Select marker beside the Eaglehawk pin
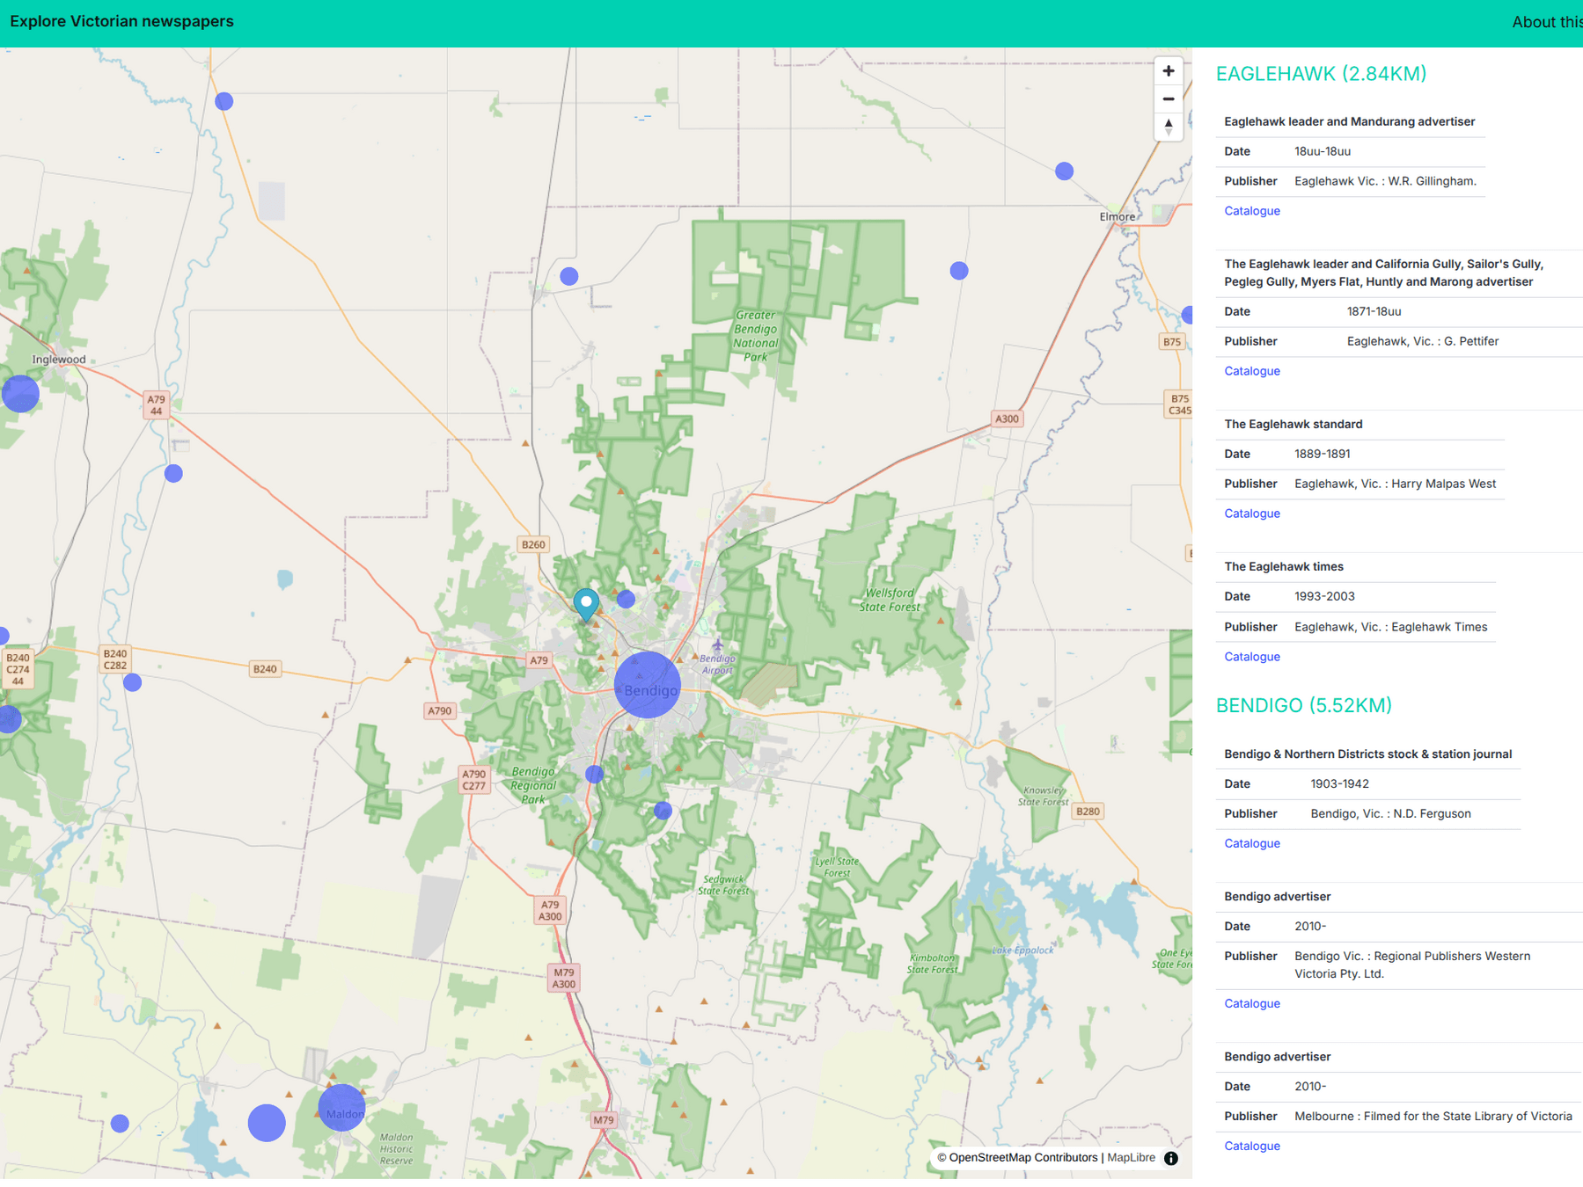The height and width of the screenshot is (1187, 1583). 626,600
